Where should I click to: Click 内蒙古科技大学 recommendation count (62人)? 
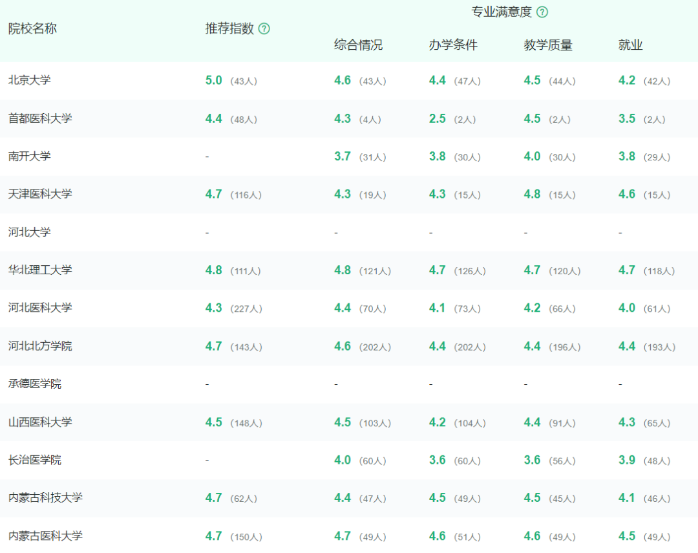pyautogui.click(x=244, y=499)
